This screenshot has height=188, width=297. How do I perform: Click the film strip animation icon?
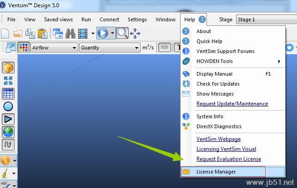[x=83, y=34]
